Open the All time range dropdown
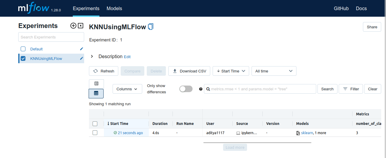 click(x=274, y=71)
